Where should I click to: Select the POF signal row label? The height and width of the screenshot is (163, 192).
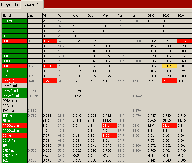point(15,36)
